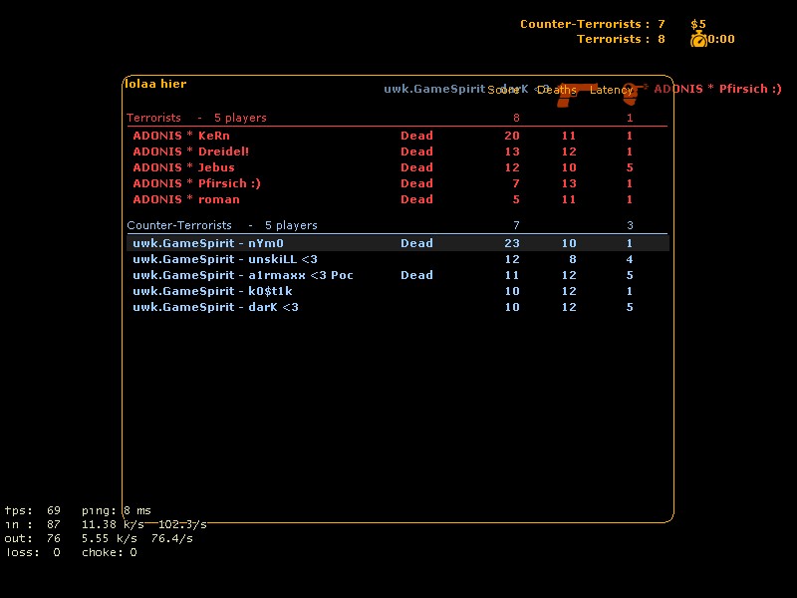Click the Terrorists : 8 score counter
Screen dimensions: 797x598
(620, 39)
